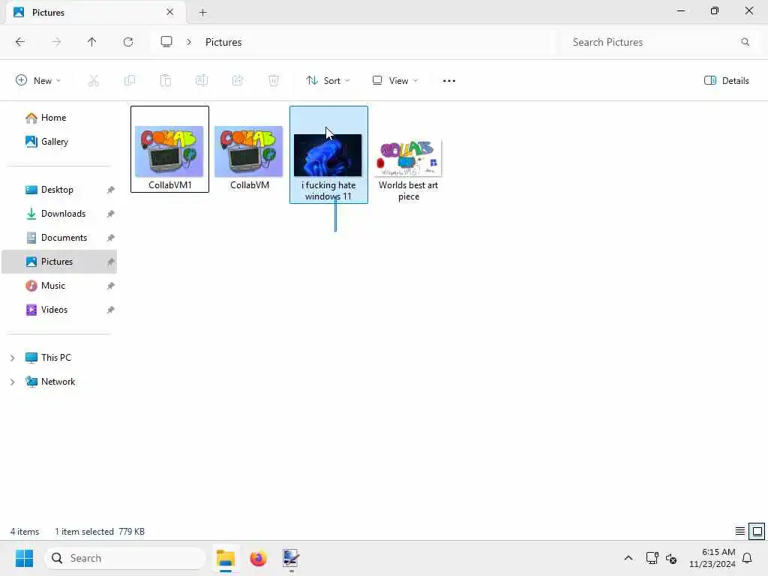Select This PC in the sidebar
Viewport: 768px width, 576px height.
pyautogui.click(x=48, y=358)
